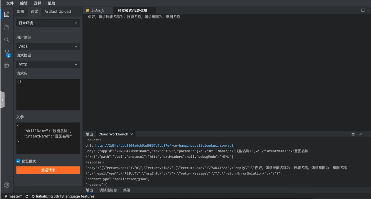Open the Search view in the activity bar
This screenshot has width=371, height=199.
tap(7, 40)
